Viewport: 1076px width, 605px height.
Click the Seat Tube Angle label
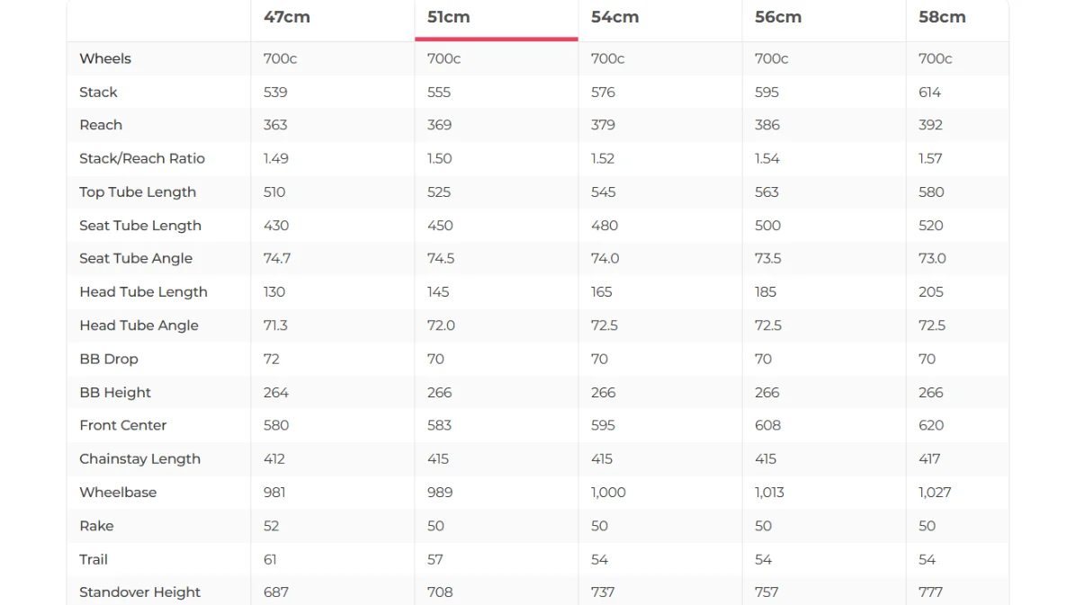pos(136,259)
